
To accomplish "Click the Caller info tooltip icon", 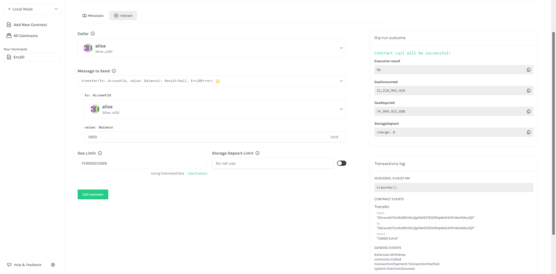I will 93,34.
